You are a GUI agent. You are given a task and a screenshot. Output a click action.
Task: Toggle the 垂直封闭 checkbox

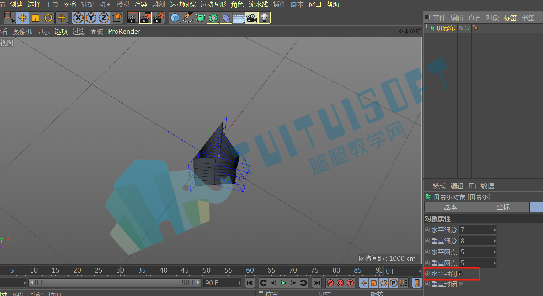click(461, 284)
